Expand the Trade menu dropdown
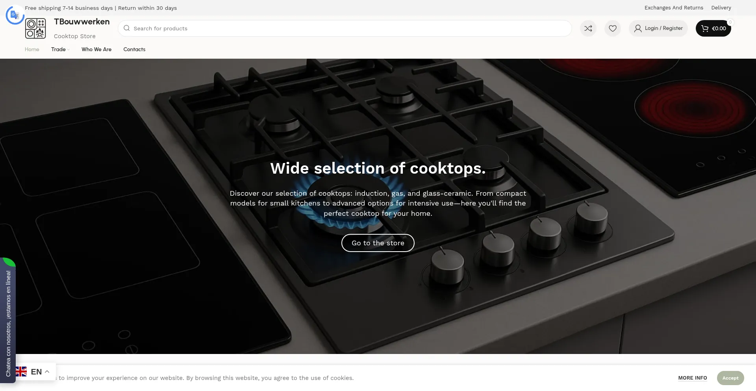 click(60, 49)
